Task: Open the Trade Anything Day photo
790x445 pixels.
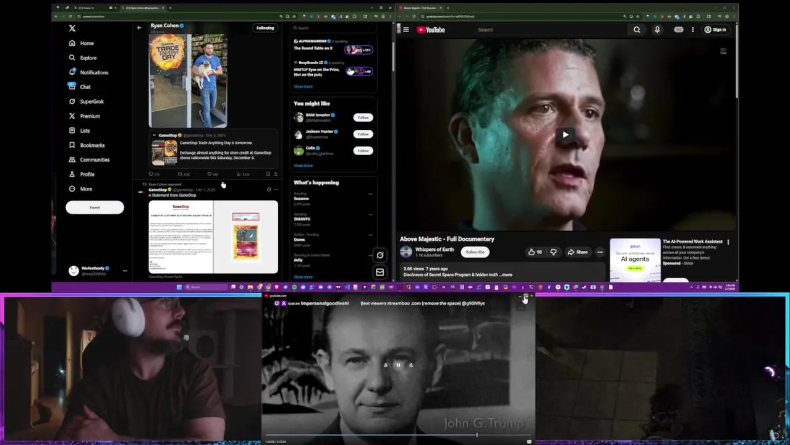Action: click(x=188, y=80)
